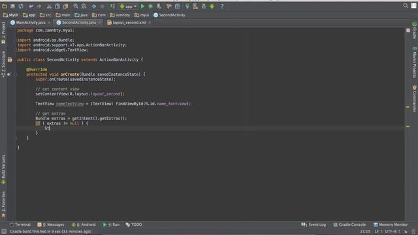Open SDK Manager toolbar icon

(x=204, y=6)
